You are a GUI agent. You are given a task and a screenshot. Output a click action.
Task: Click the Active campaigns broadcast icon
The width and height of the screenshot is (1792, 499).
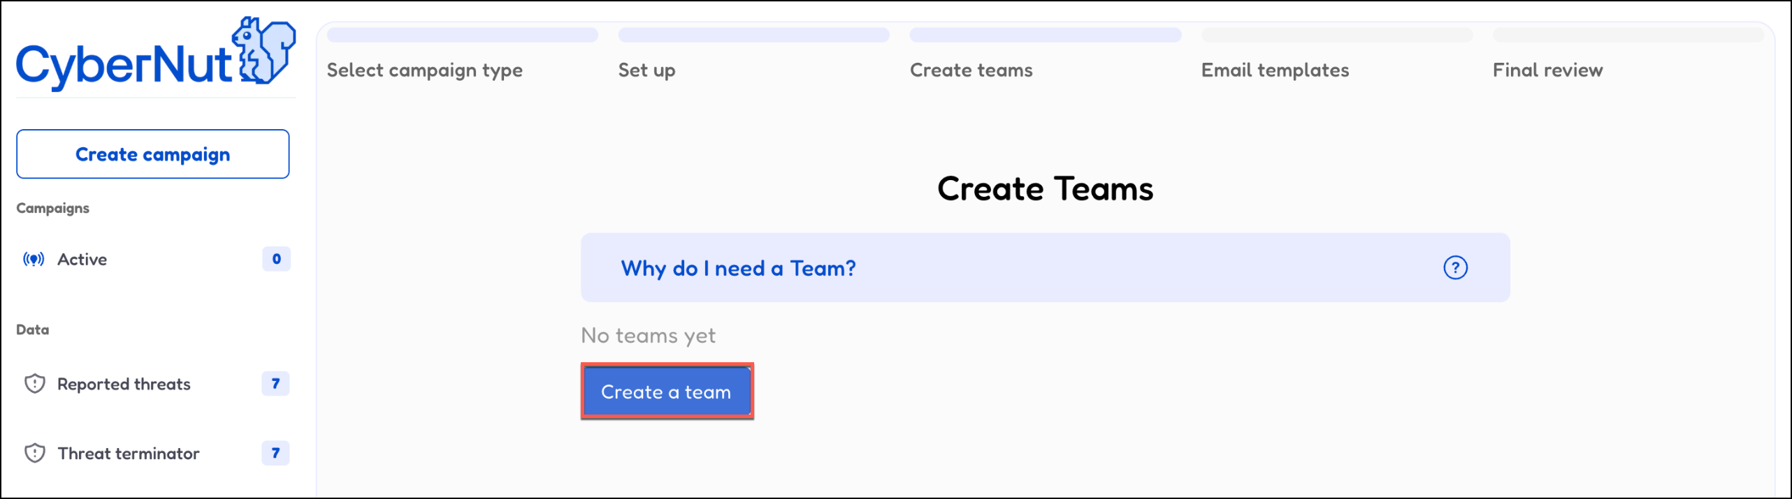pyautogui.click(x=34, y=260)
